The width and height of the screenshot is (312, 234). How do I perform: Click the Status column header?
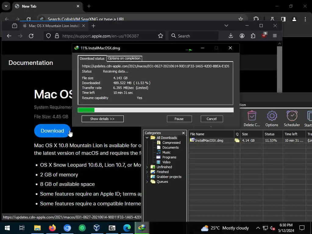click(x=273, y=134)
